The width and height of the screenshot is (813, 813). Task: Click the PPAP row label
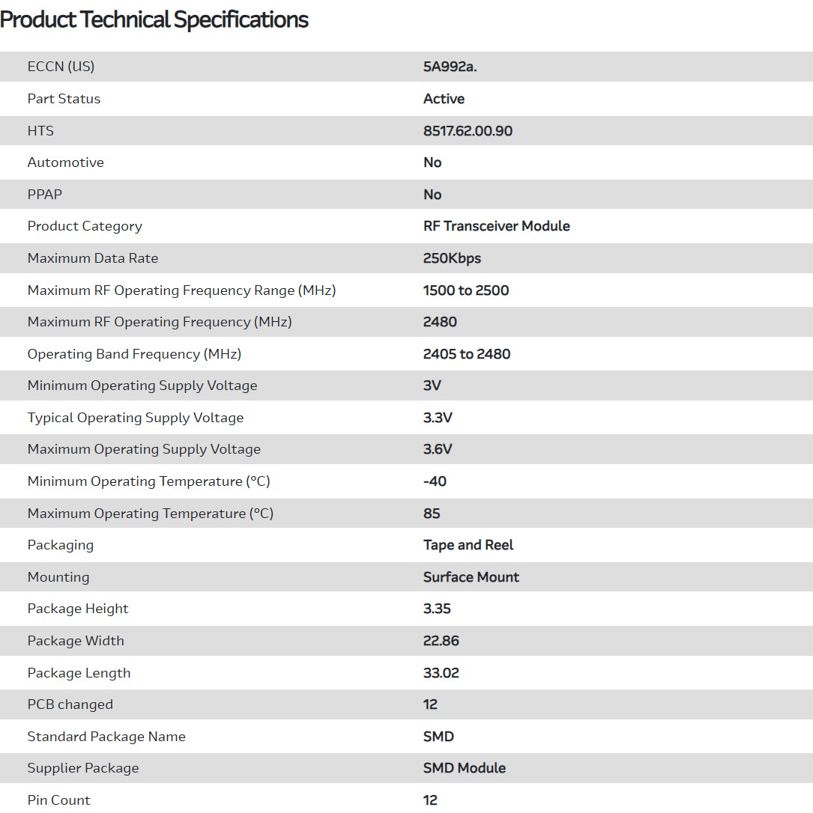coord(45,195)
